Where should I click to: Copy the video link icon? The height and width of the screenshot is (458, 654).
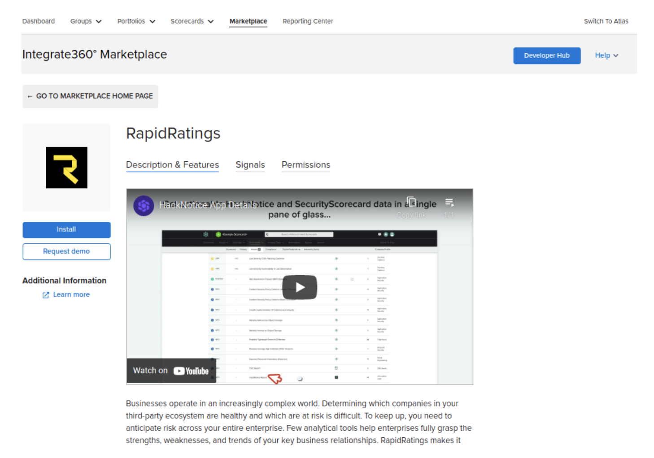411,202
